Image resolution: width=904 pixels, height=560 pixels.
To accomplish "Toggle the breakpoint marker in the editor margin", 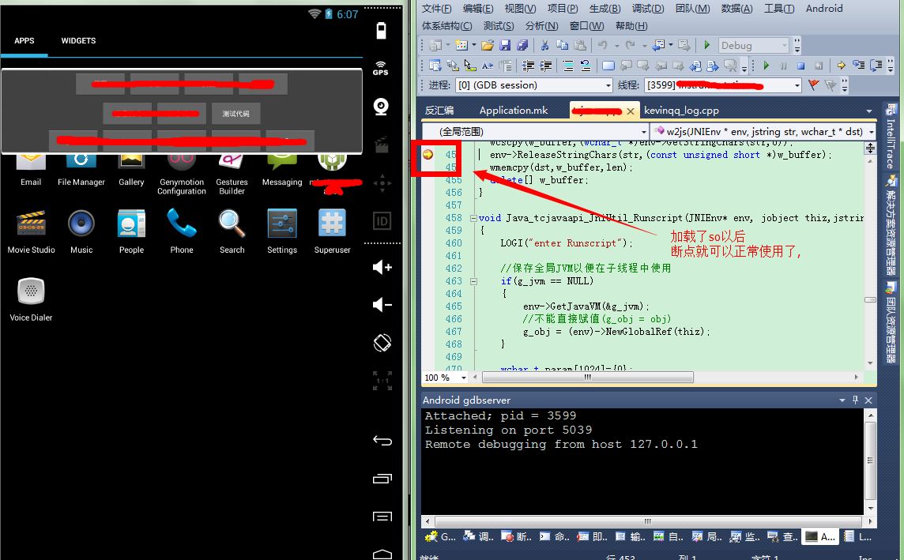I will click(x=428, y=155).
